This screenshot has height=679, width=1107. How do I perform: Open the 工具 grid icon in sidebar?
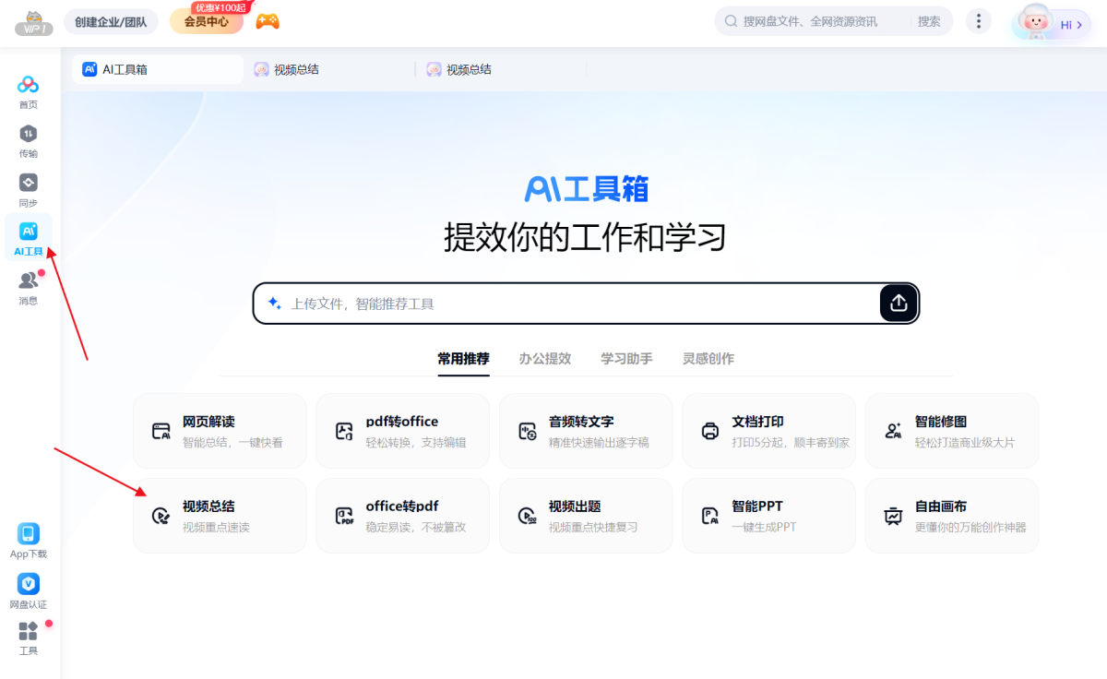click(x=29, y=631)
